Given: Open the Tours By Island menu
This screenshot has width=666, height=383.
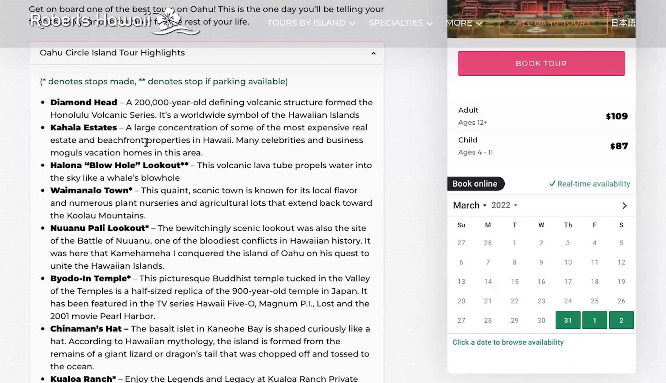Looking at the screenshot, I should pos(311,23).
